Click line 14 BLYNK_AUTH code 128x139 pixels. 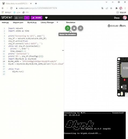(x=32, y=61)
